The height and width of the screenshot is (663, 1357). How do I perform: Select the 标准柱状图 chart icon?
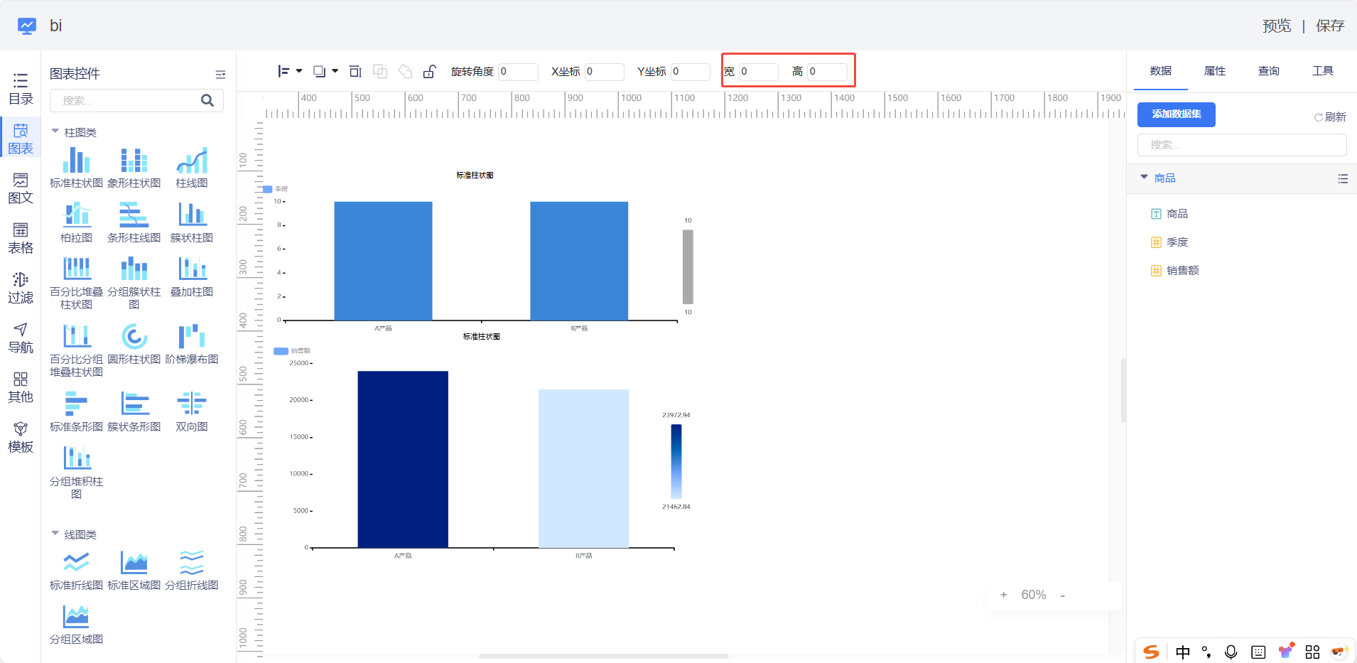(76, 161)
